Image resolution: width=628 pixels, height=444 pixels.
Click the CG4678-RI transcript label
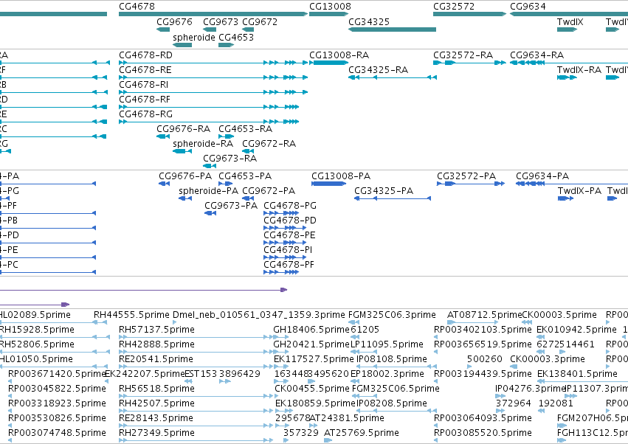click(143, 85)
